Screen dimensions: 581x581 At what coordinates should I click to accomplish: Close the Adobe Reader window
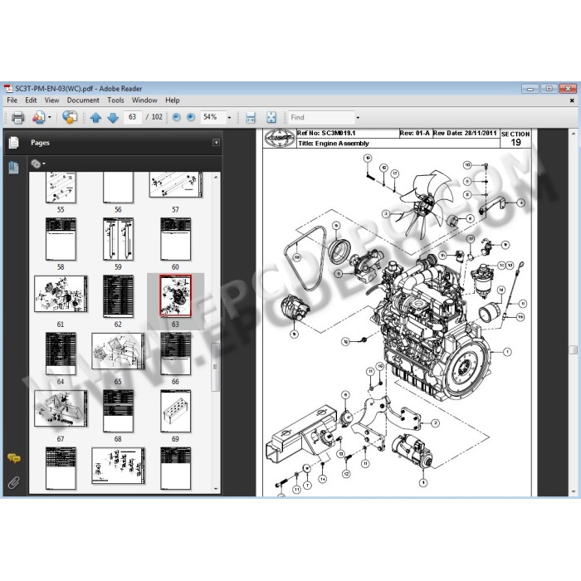point(568,89)
